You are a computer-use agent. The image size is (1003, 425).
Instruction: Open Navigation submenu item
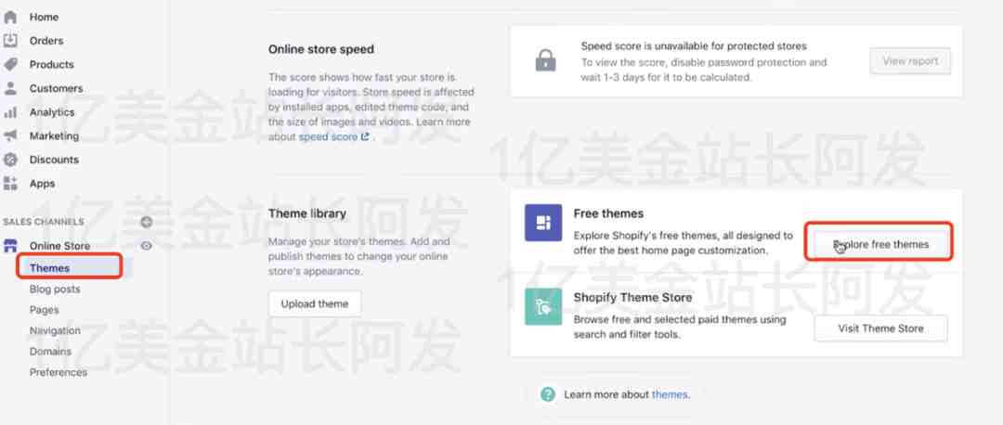[x=55, y=331]
